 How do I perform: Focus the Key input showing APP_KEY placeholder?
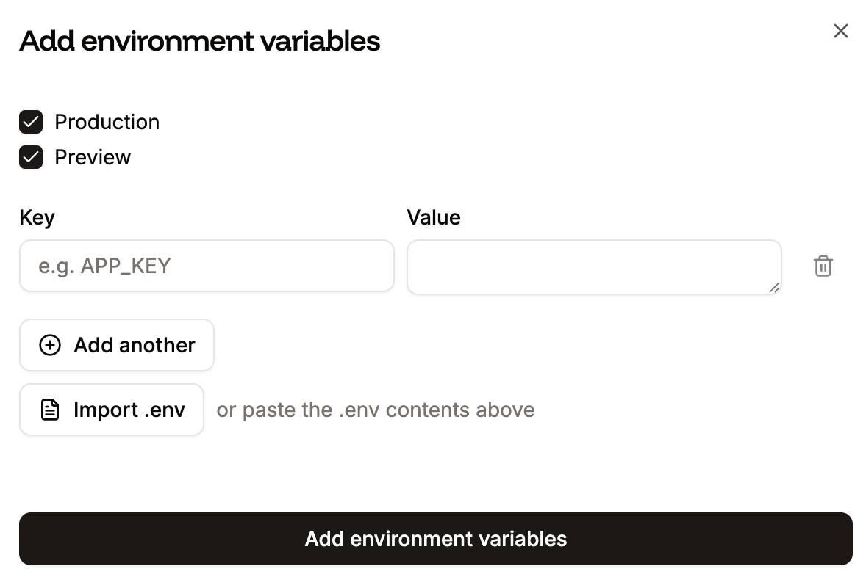pyautogui.click(x=206, y=266)
